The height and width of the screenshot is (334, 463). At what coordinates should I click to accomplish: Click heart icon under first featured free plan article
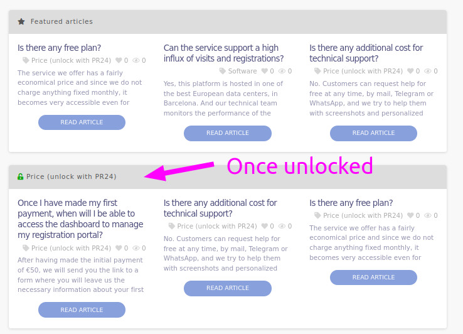(x=118, y=60)
